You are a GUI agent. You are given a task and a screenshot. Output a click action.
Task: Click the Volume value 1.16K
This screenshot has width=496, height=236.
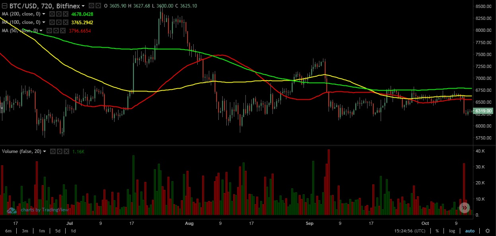(78, 152)
